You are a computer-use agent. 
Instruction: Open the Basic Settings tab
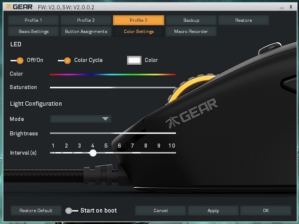click(33, 31)
